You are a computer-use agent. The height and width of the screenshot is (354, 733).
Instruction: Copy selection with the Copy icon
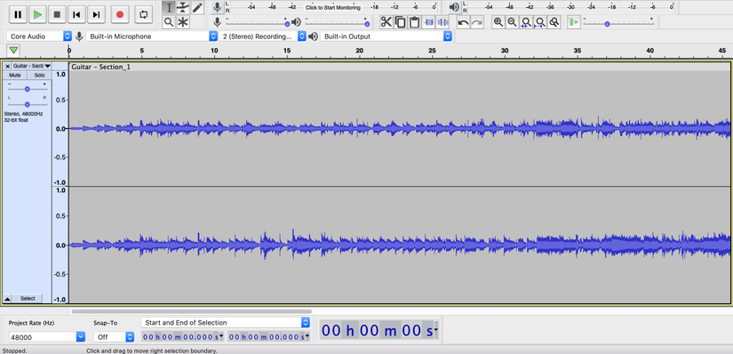click(400, 22)
